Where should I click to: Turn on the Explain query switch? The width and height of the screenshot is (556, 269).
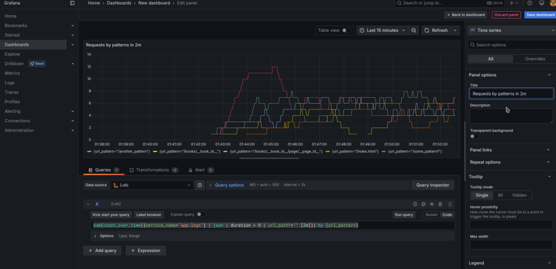point(201,214)
